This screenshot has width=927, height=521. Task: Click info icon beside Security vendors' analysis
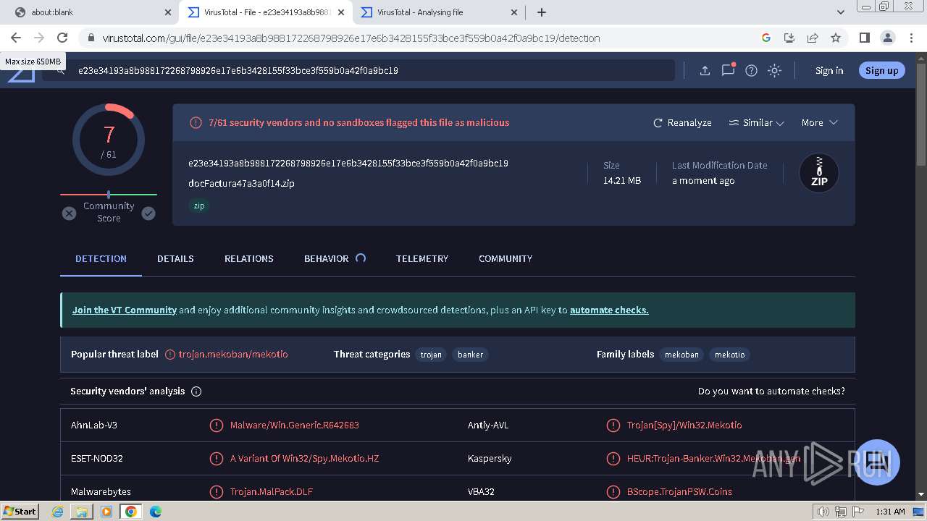click(196, 391)
